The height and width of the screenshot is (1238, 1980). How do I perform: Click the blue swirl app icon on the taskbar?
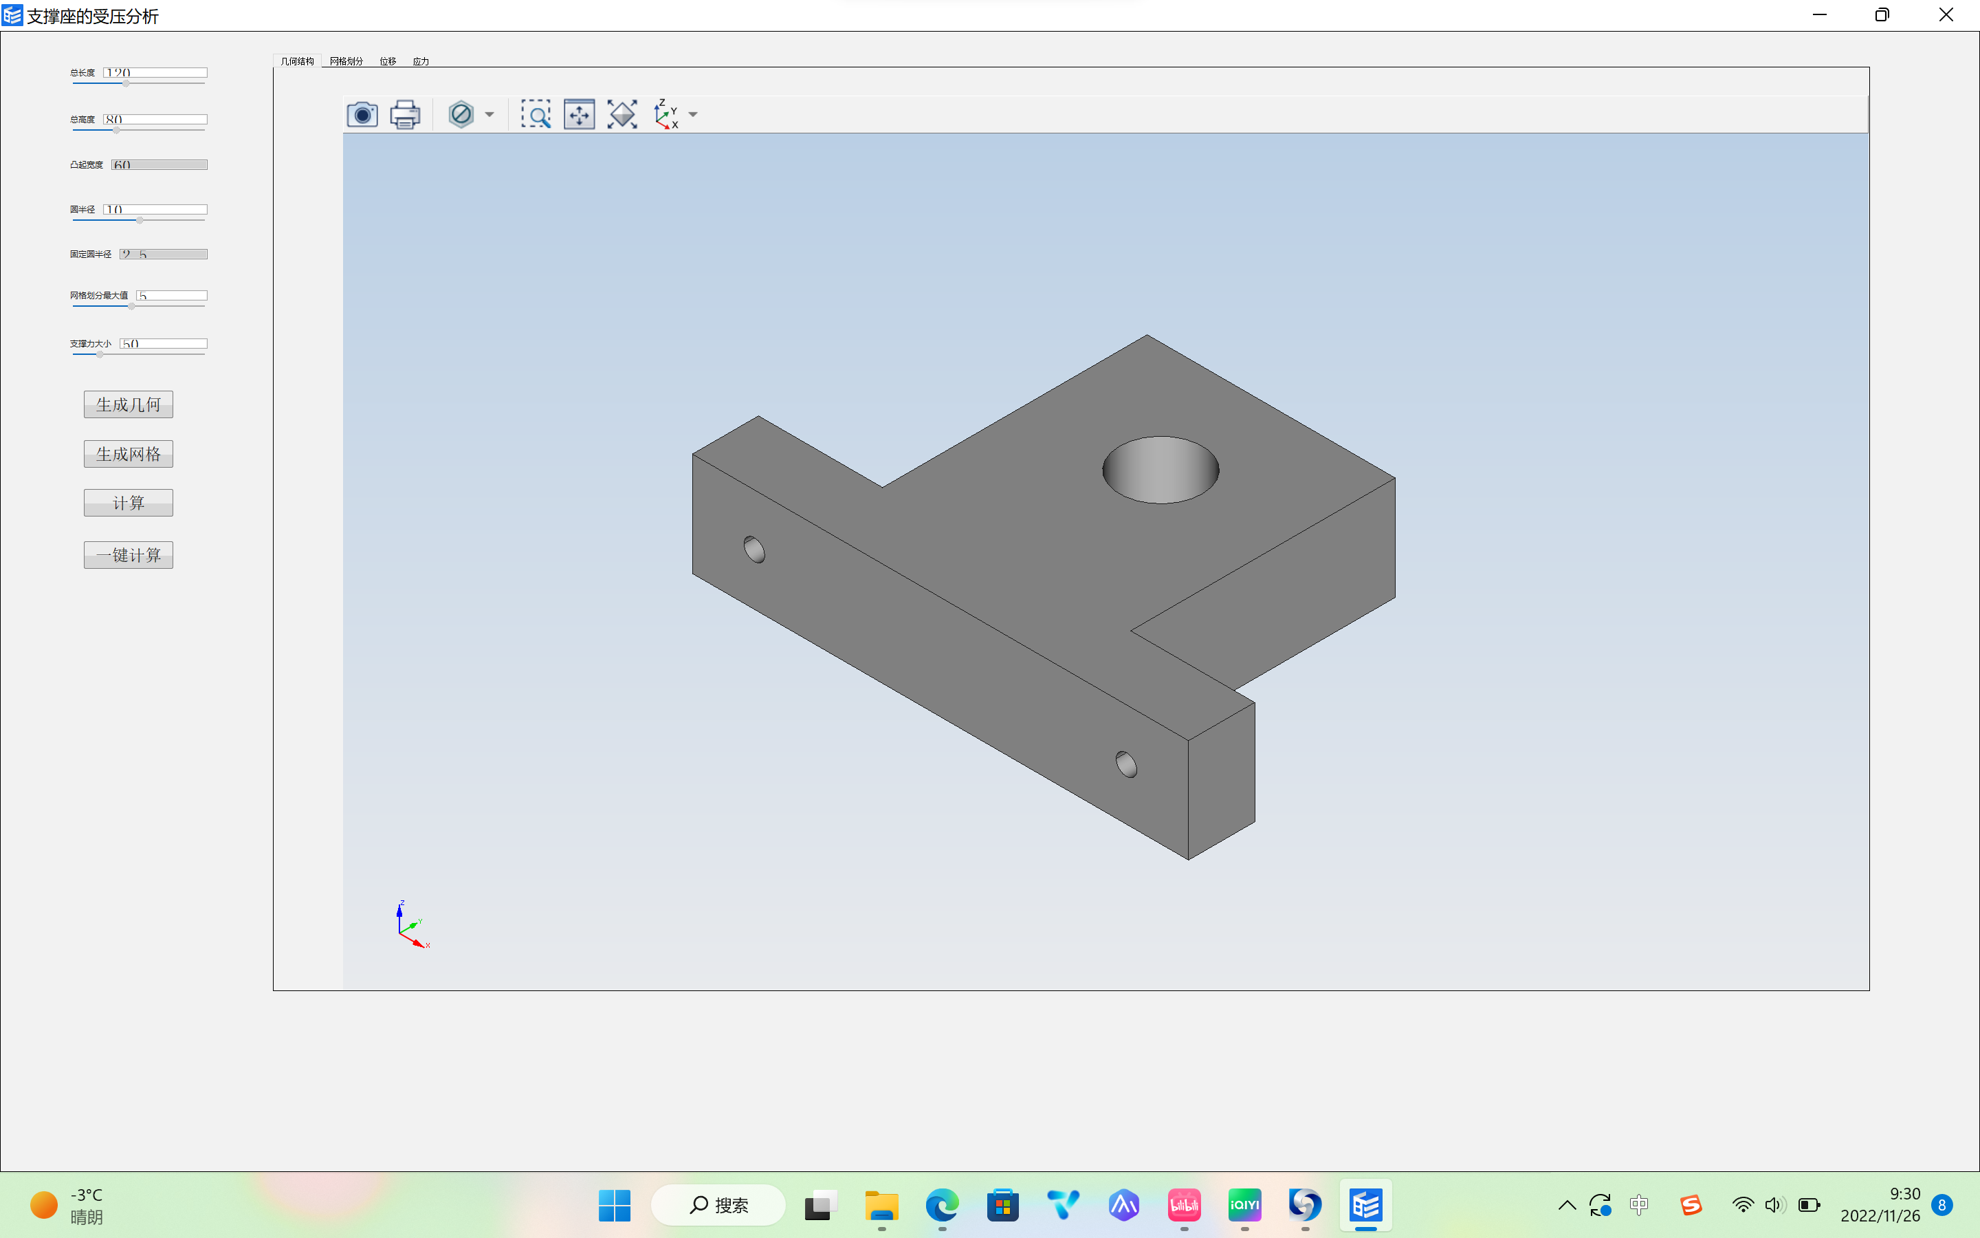click(x=1305, y=1205)
